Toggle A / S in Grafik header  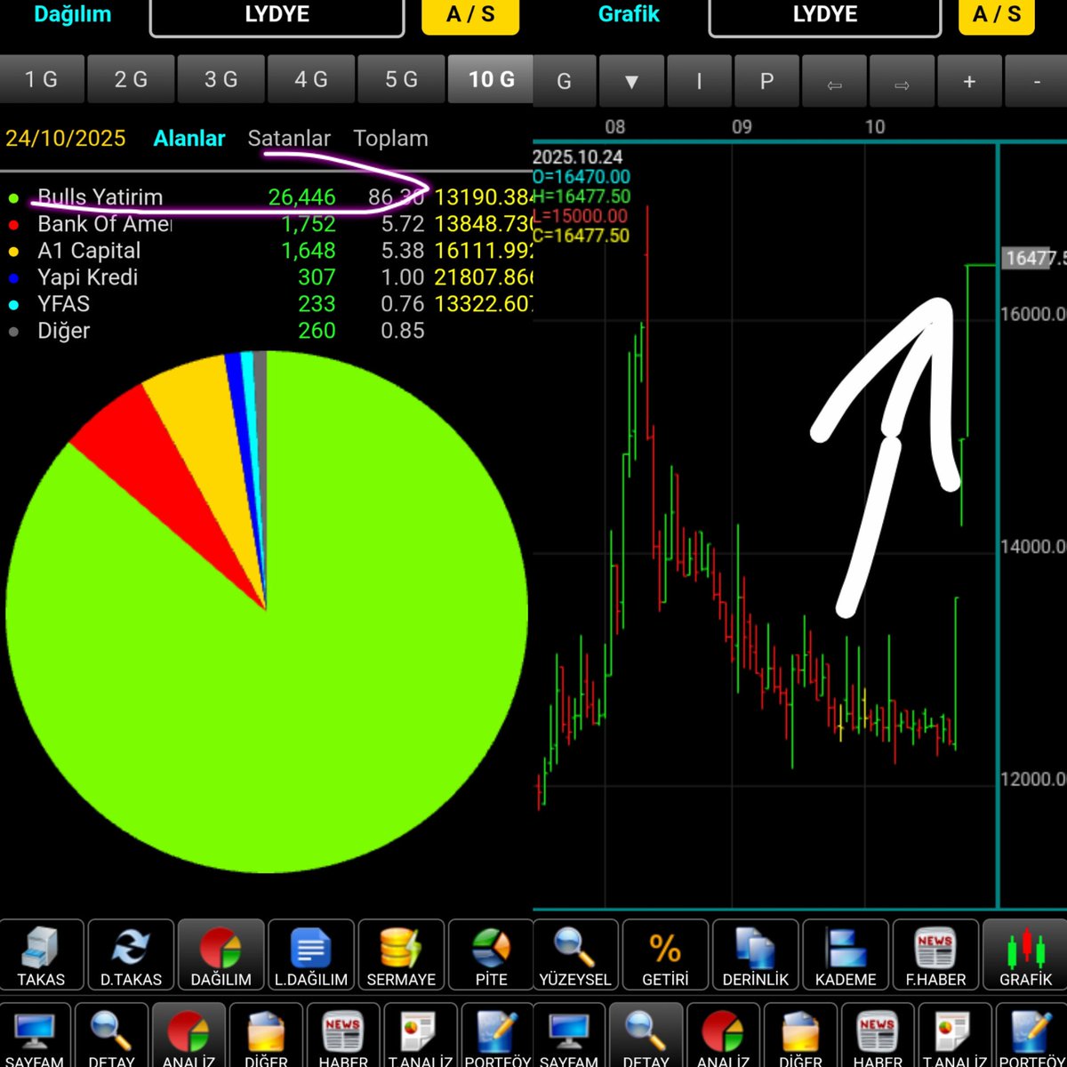click(997, 15)
